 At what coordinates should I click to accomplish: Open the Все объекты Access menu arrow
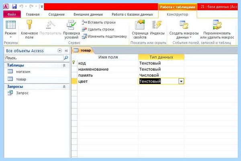pyautogui.click(x=59, y=51)
